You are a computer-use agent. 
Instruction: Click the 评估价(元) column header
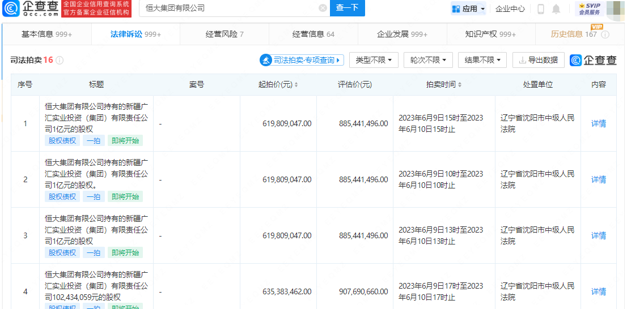355,85
